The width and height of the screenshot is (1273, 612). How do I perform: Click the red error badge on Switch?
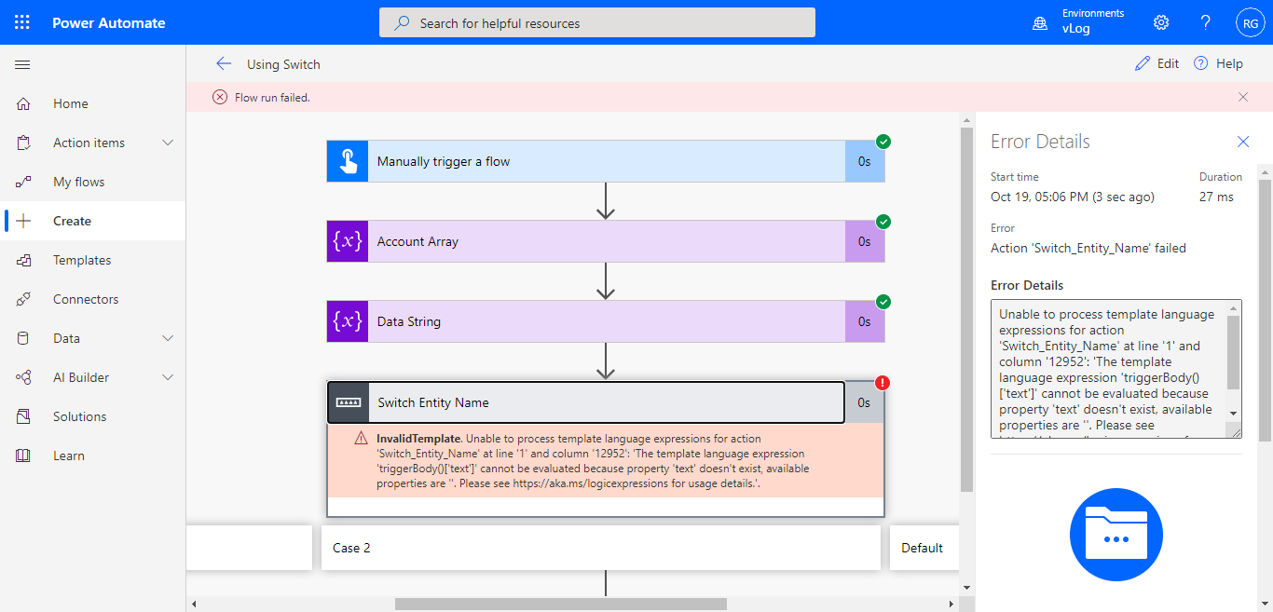[883, 383]
